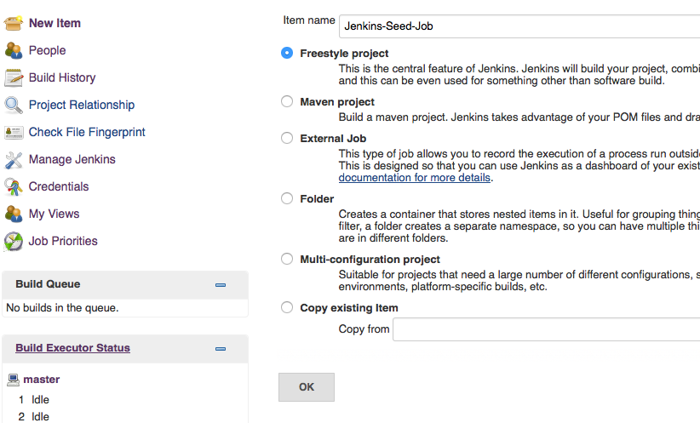The width and height of the screenshot is (700, 423).
Task: Click the Freestyle project label
Action: [344, 53]
